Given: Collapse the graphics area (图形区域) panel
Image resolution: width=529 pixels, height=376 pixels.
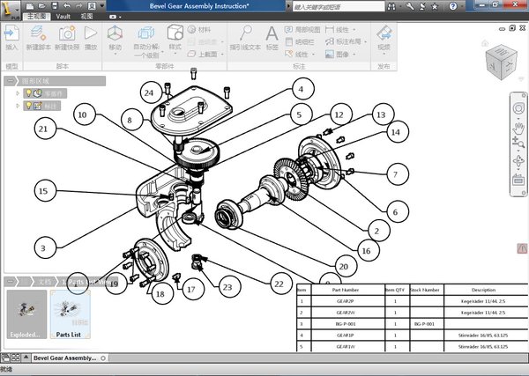Looking at the screenshot, I should pyautogui.click(x=11, y=81).
